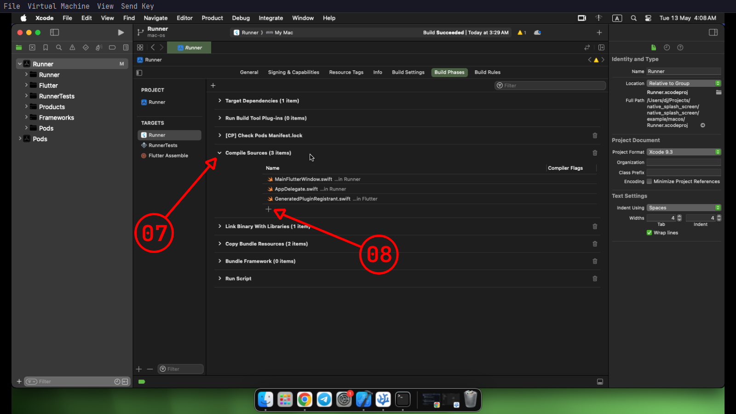Image resolution: width=736 pixels, height=414 pixels.
Task: Hide the project and targets list
Action: 139,73
